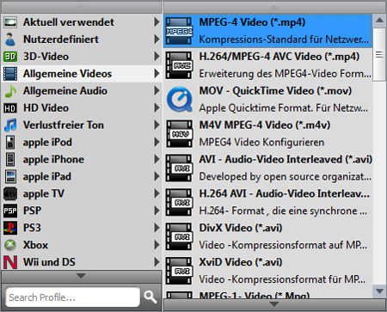Screen dimensions: 387x312
Task: Click the M4V film icon
Action: point(179,133)
